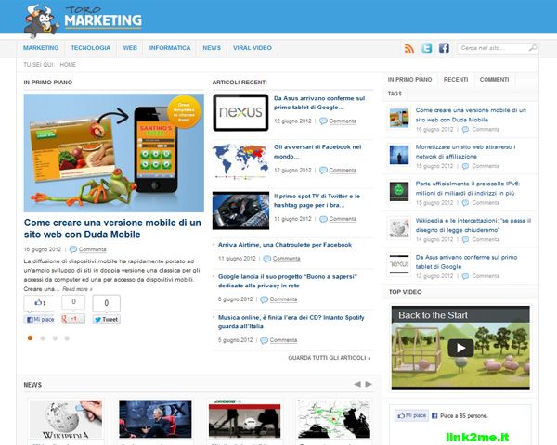Image resolution: width=557 pixels, height=445 pixels.
Task: Click the Tweet button under featured article
Action: click(x=107, y=319)
